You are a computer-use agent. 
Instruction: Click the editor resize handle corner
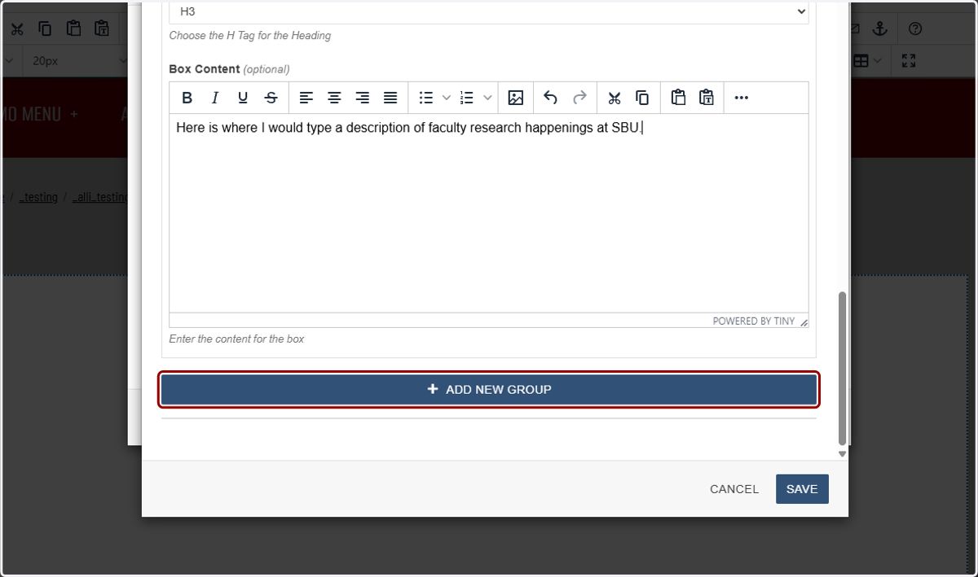pos(804,322)
